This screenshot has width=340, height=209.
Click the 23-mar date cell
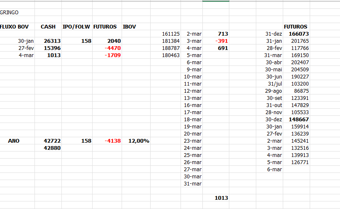tap(193, 141)
